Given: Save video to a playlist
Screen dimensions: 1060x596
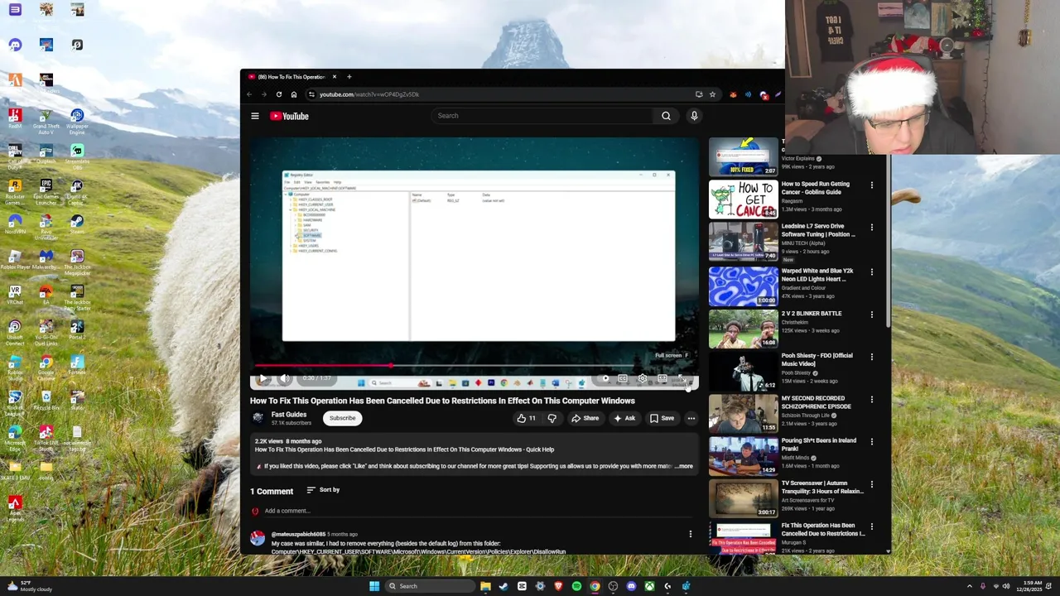Looking at the screenshot, I should pyautogui.click(x=662, y=418).
